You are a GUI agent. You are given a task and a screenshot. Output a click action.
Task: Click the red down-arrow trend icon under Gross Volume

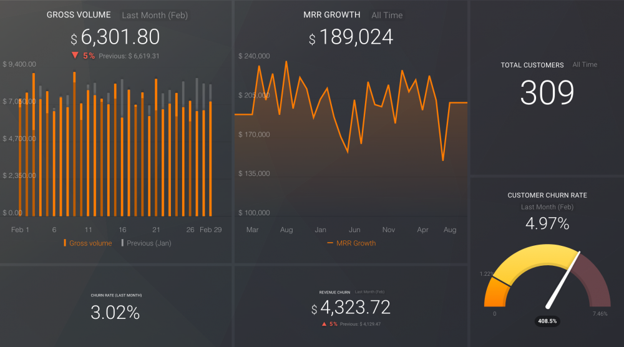point(75,56)
